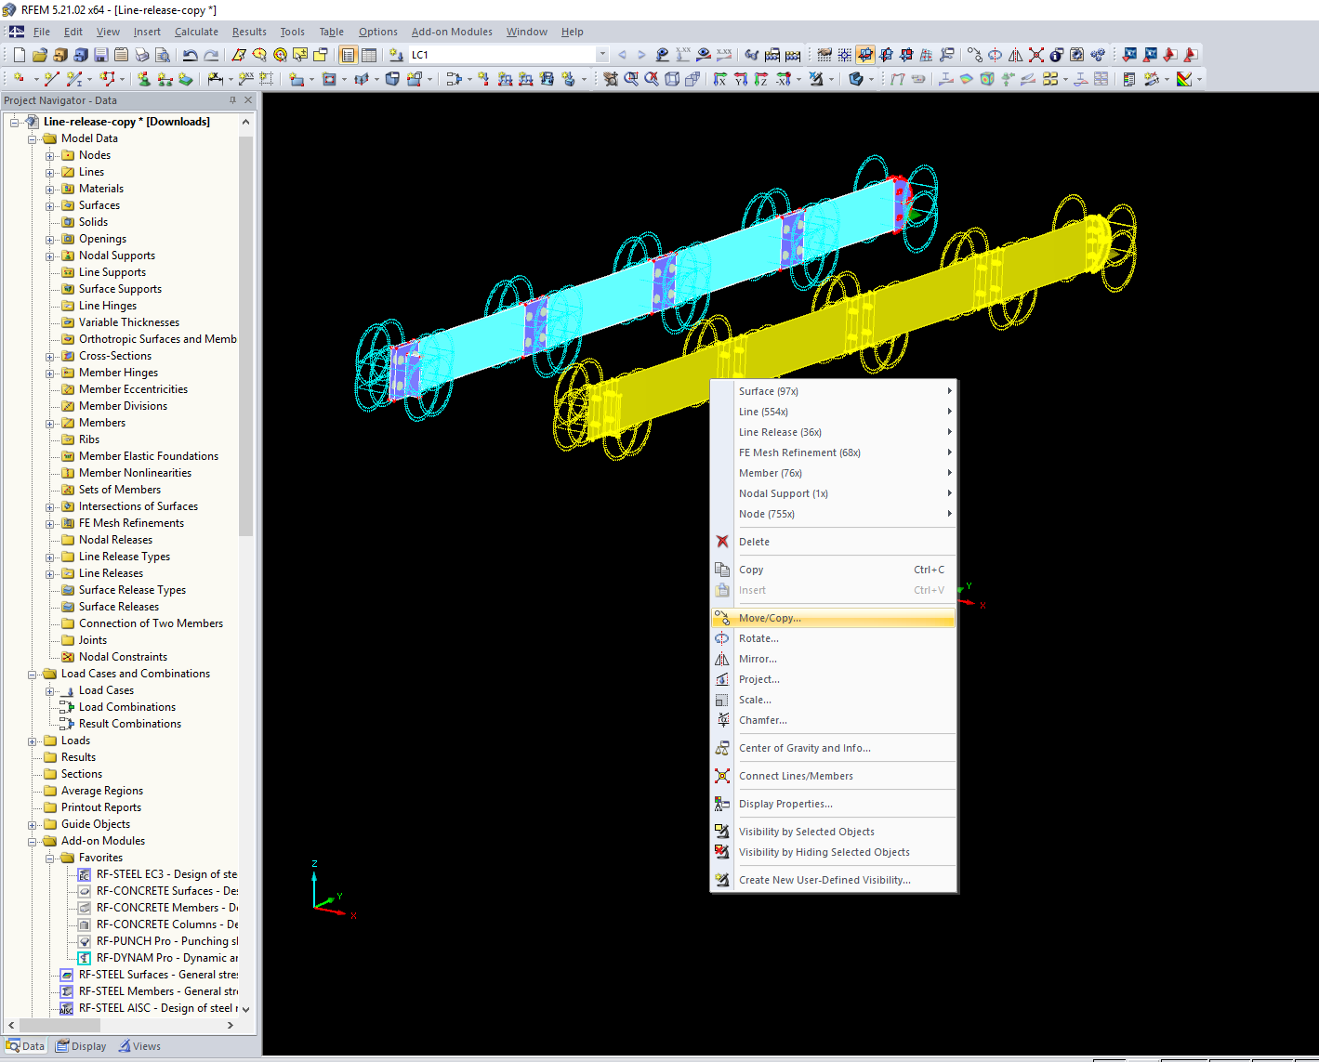Set the view in Y direction

pos(740,79)
